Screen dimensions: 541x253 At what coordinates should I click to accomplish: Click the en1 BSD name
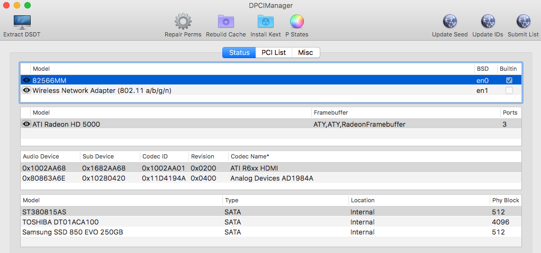coord(482,90)
